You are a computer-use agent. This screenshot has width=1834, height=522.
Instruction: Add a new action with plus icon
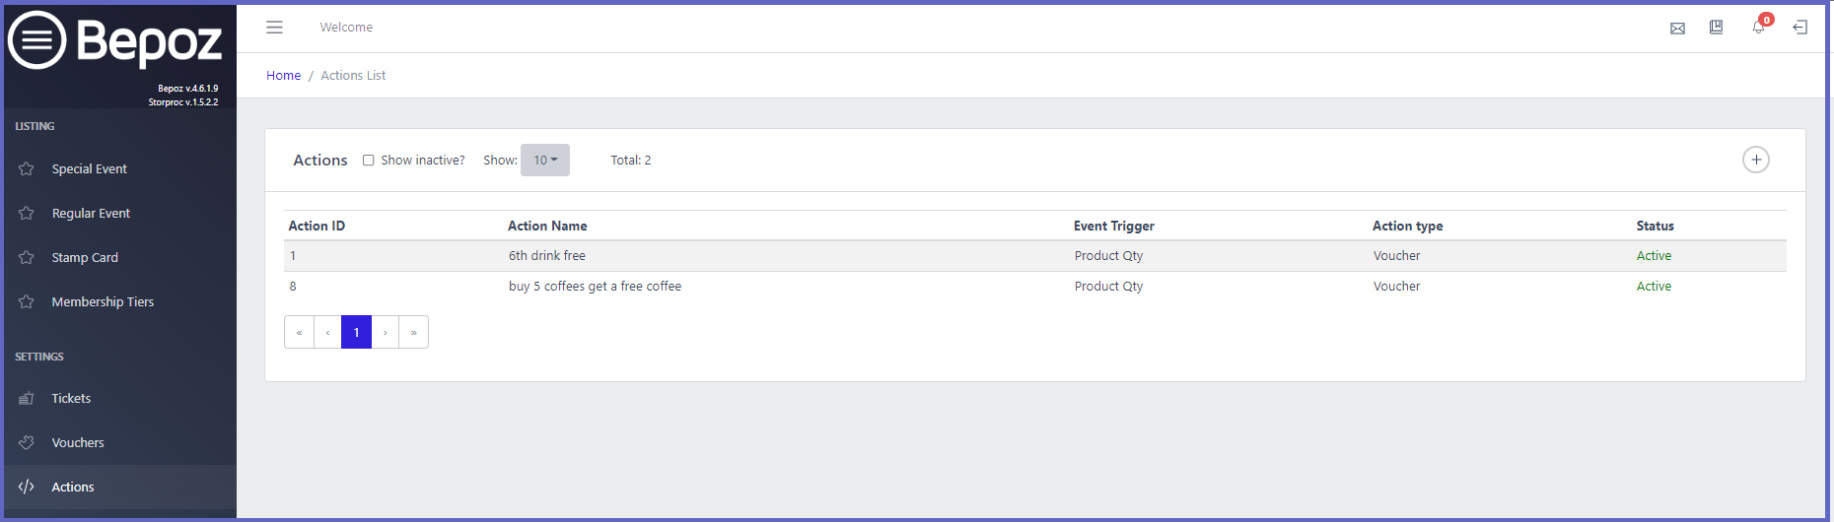click(x=1755, y=160)
